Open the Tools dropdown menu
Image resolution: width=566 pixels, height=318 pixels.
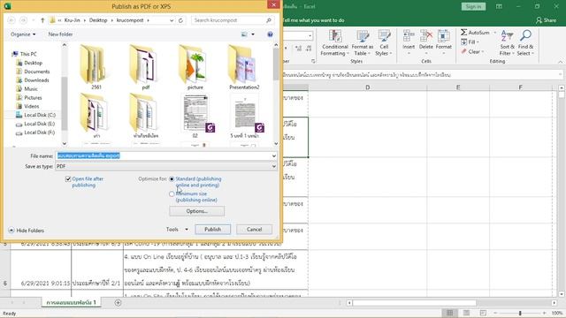click(x=177, y=230)
